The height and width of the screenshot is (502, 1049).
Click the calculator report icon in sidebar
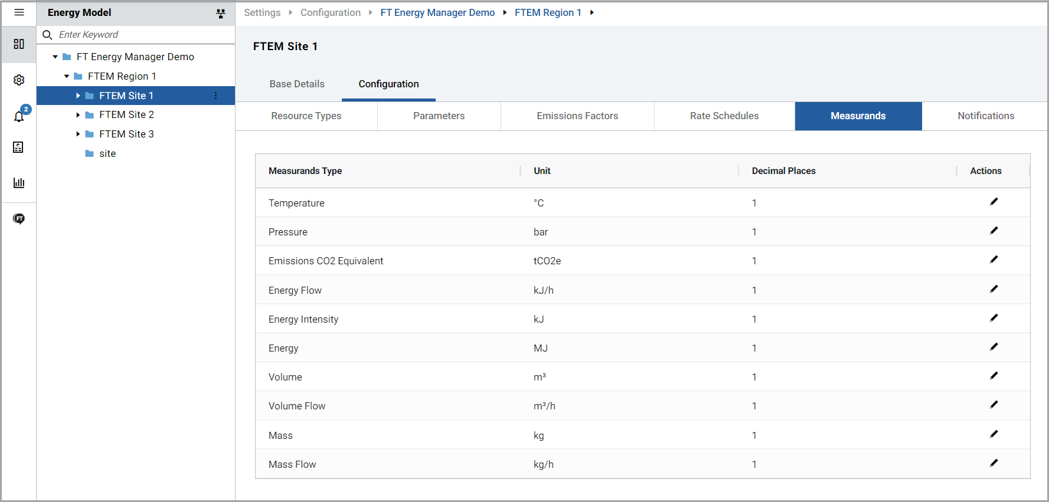pos(19,147)
